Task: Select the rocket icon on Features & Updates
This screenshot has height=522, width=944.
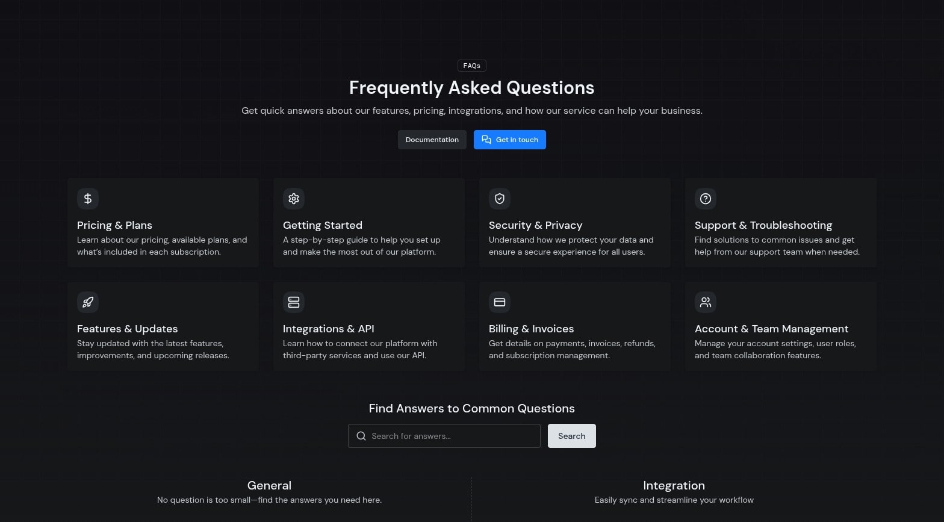Action: (88, 302)
